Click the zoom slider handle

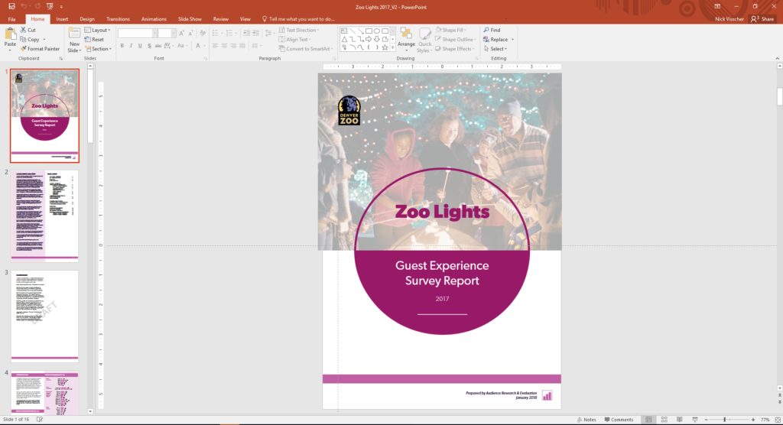pos(725,420)
